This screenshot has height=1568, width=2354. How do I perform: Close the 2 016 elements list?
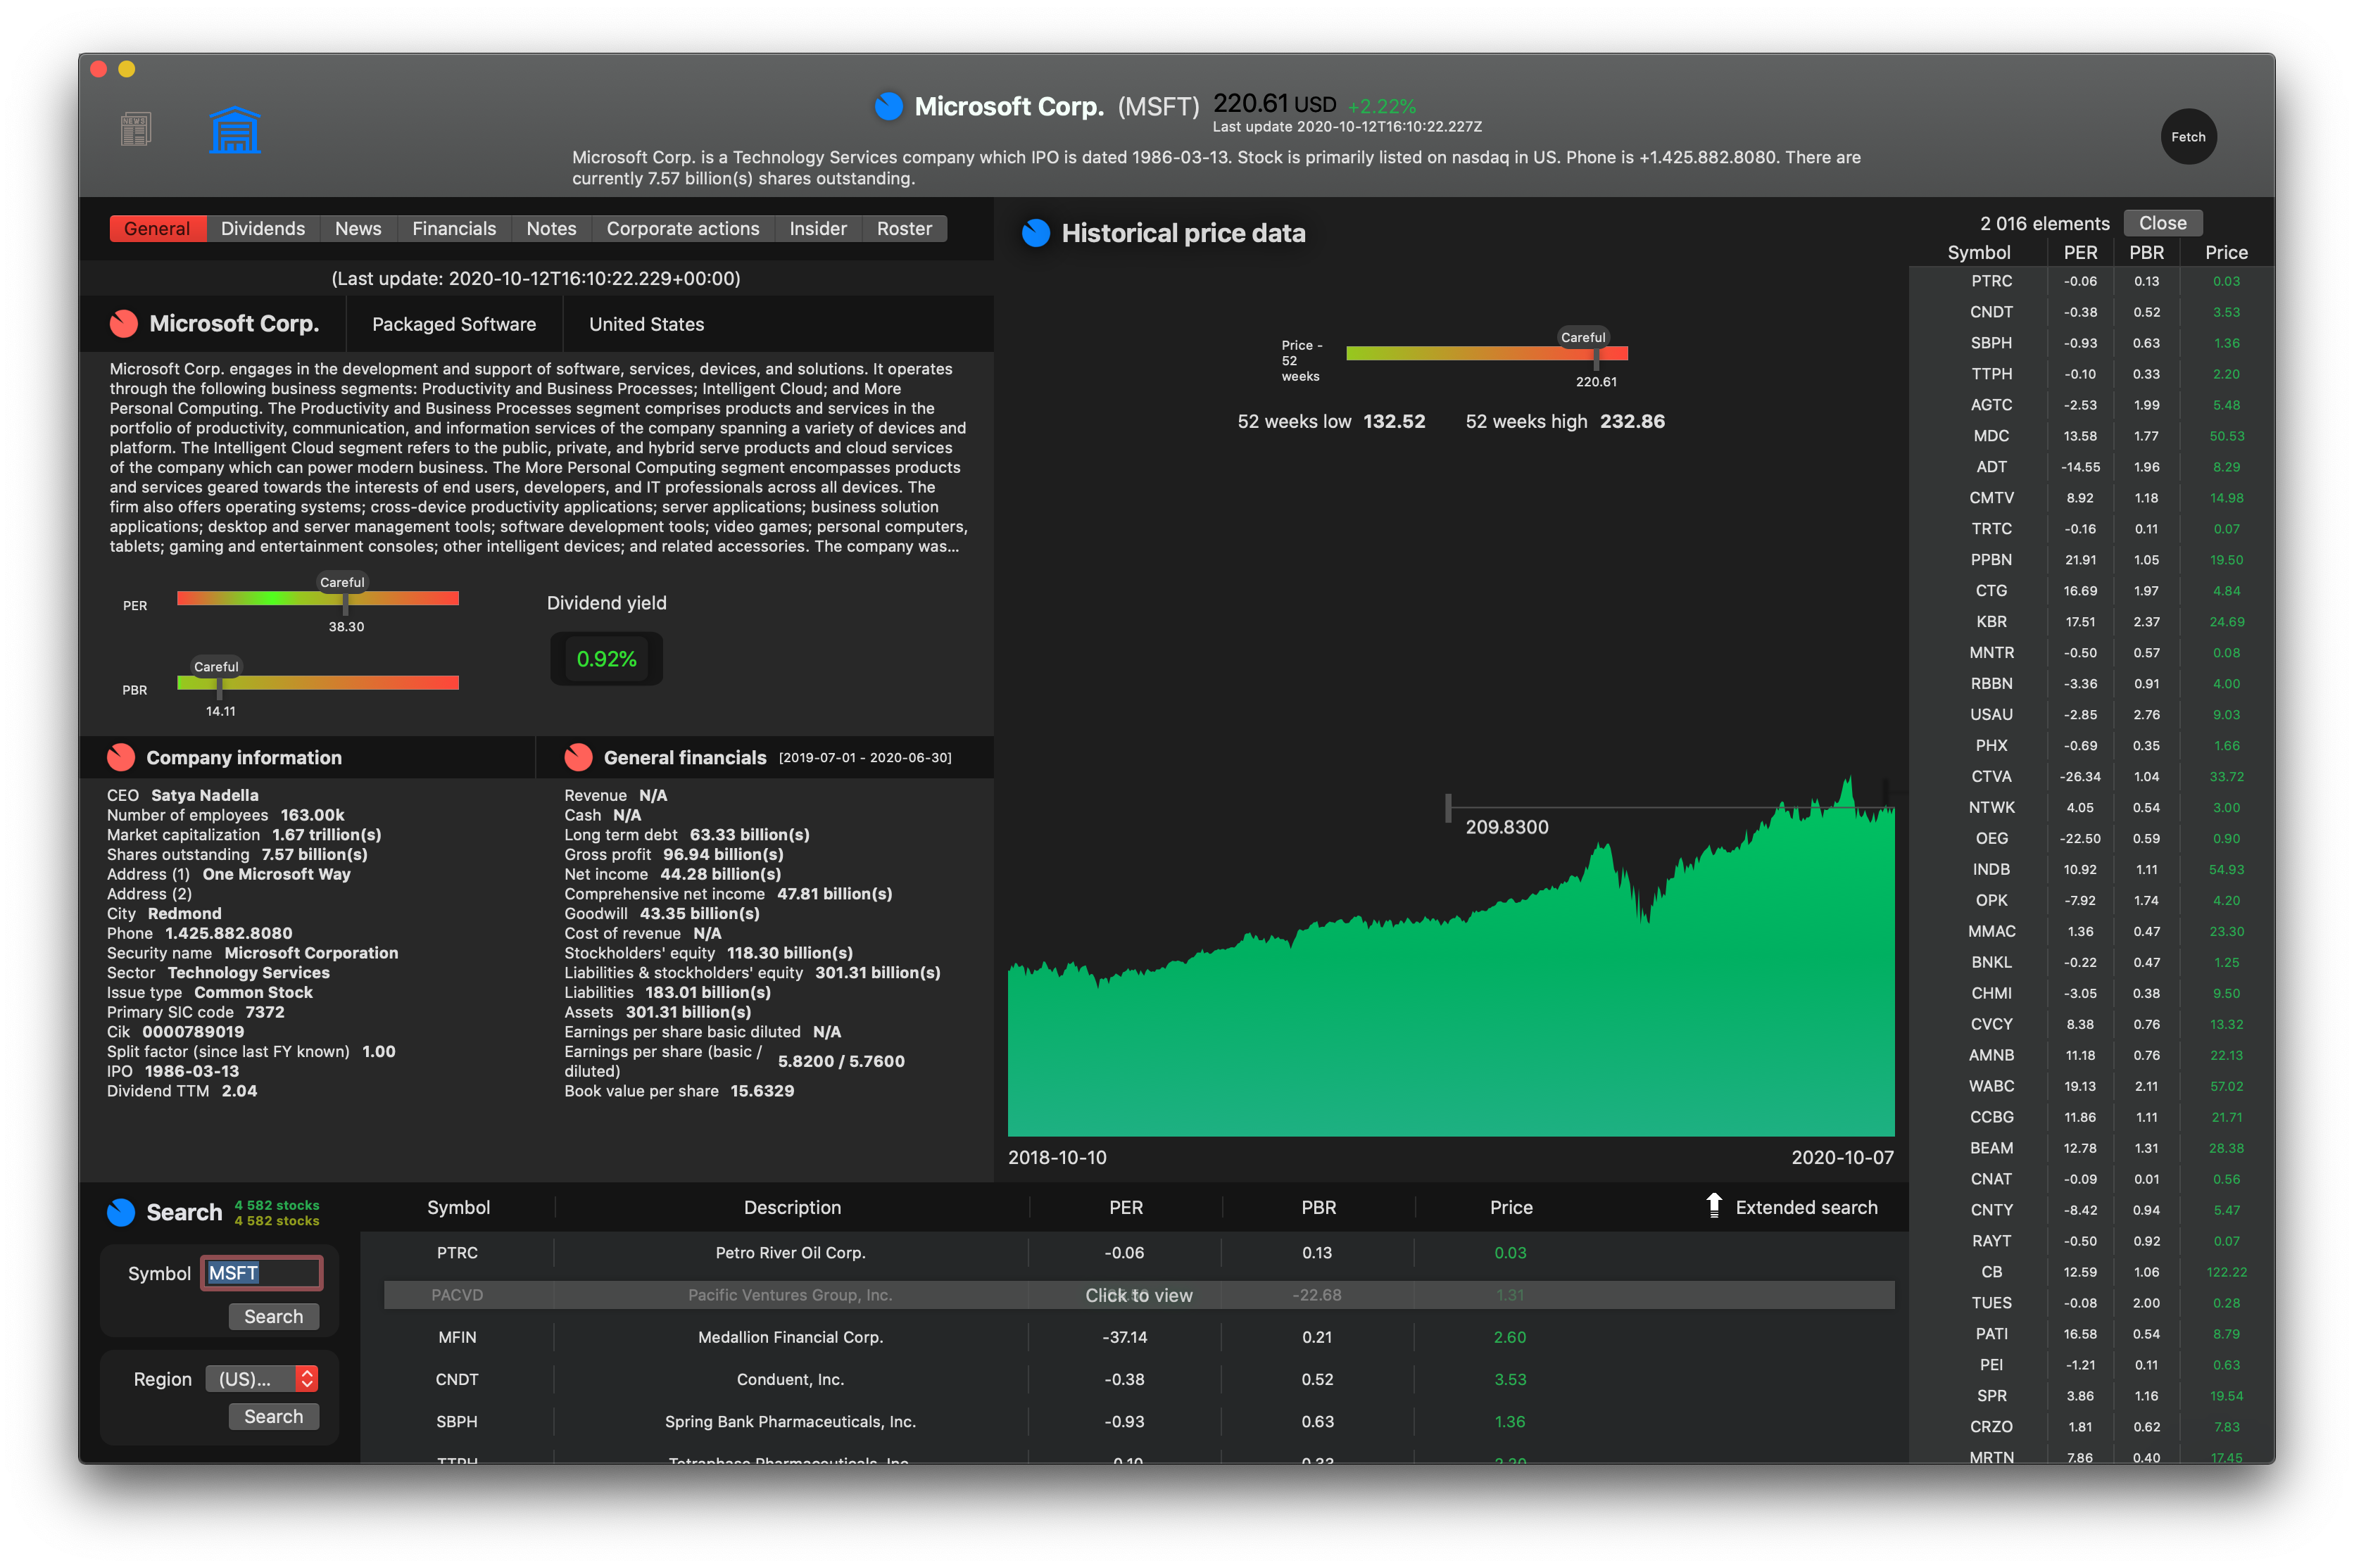point(2162,223)
